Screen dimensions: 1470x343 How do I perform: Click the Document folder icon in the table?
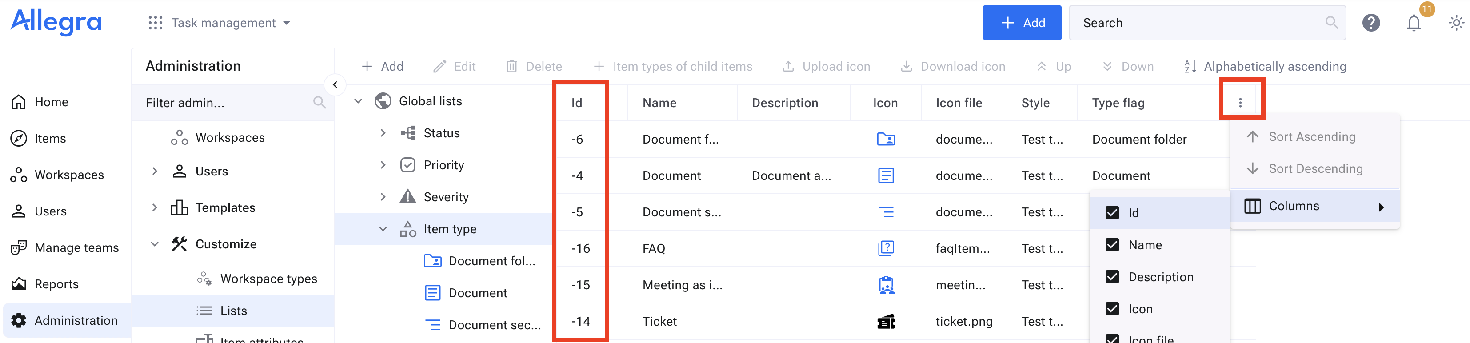tap(886, 139)
